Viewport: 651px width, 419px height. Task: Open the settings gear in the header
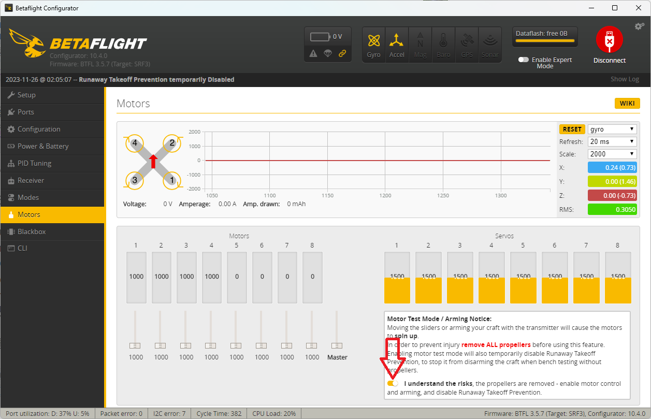(639, 26)
